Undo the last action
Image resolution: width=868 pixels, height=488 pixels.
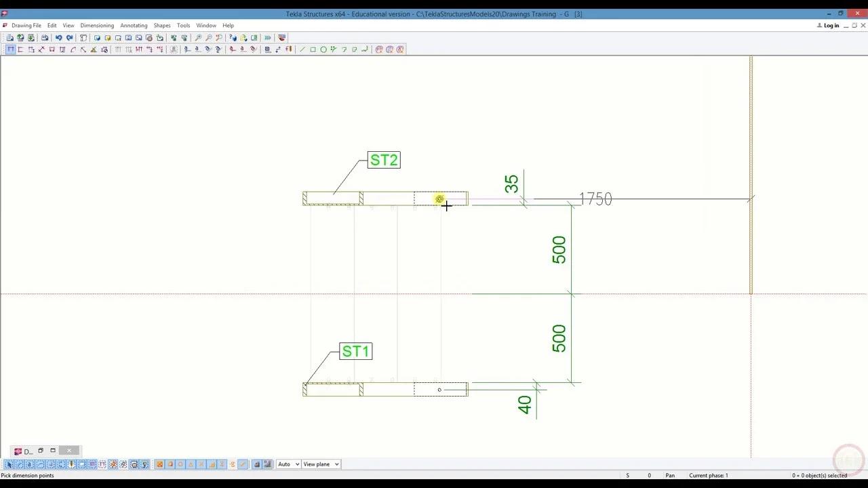59,37
